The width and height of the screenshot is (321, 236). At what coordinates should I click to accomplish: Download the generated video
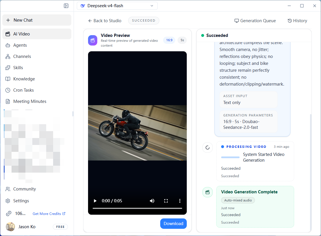(x=173, y=224)
